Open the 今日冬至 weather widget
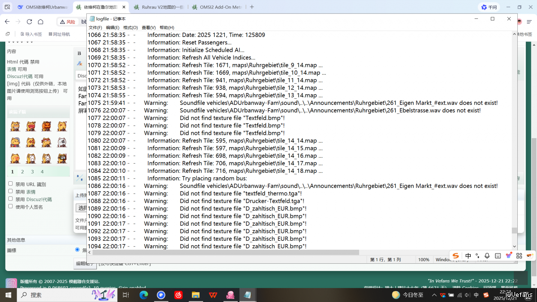Screen dimensions: 537x302 408,295
